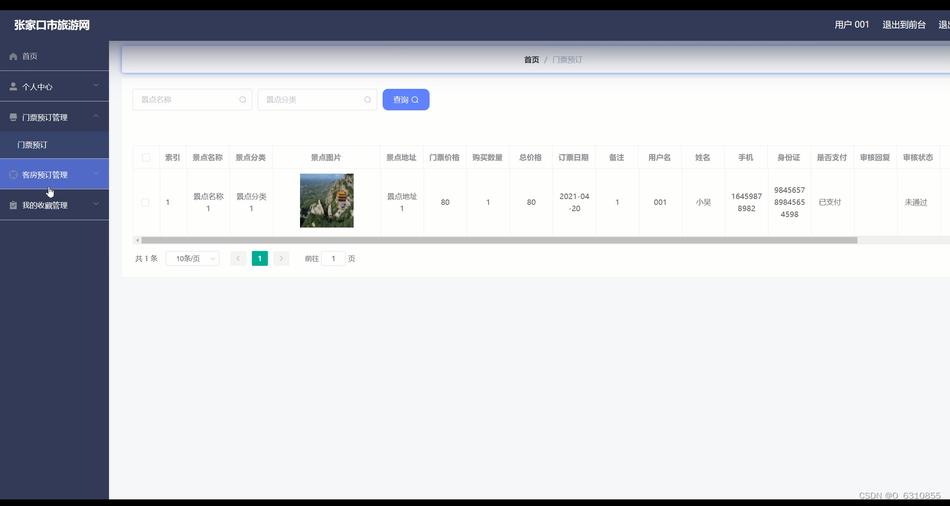The height and width of the screenshot is (506, 950).
Task: Click 退出到前台 link in header
Action: click(x=904, y=25)
